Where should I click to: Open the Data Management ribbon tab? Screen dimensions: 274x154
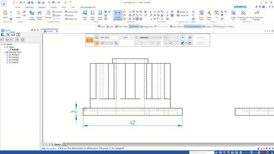(x=88, y=7)
